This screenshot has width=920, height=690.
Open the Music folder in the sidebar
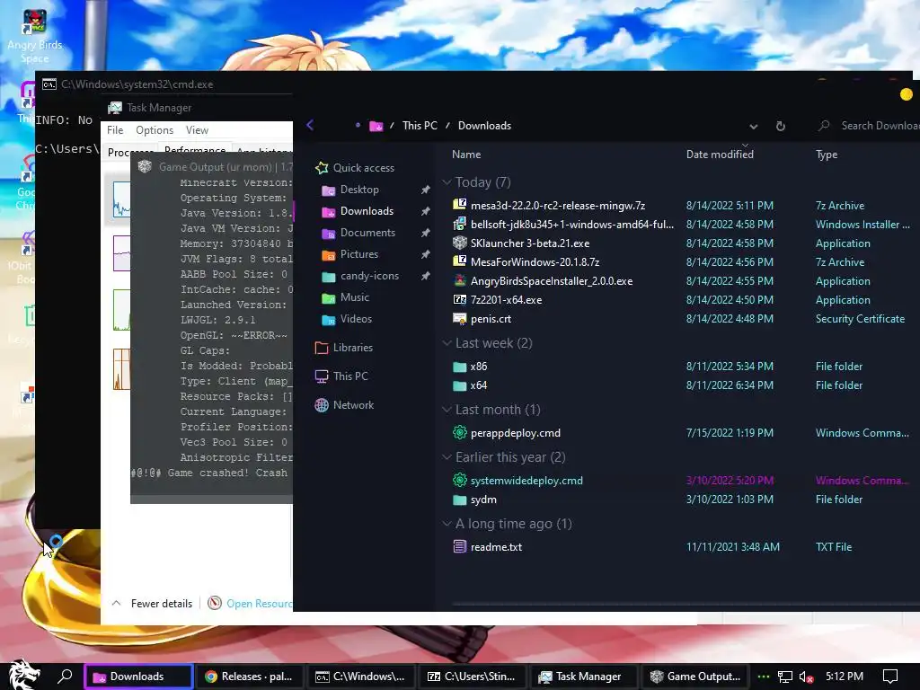pyautogui.click(x=345, y=297)
